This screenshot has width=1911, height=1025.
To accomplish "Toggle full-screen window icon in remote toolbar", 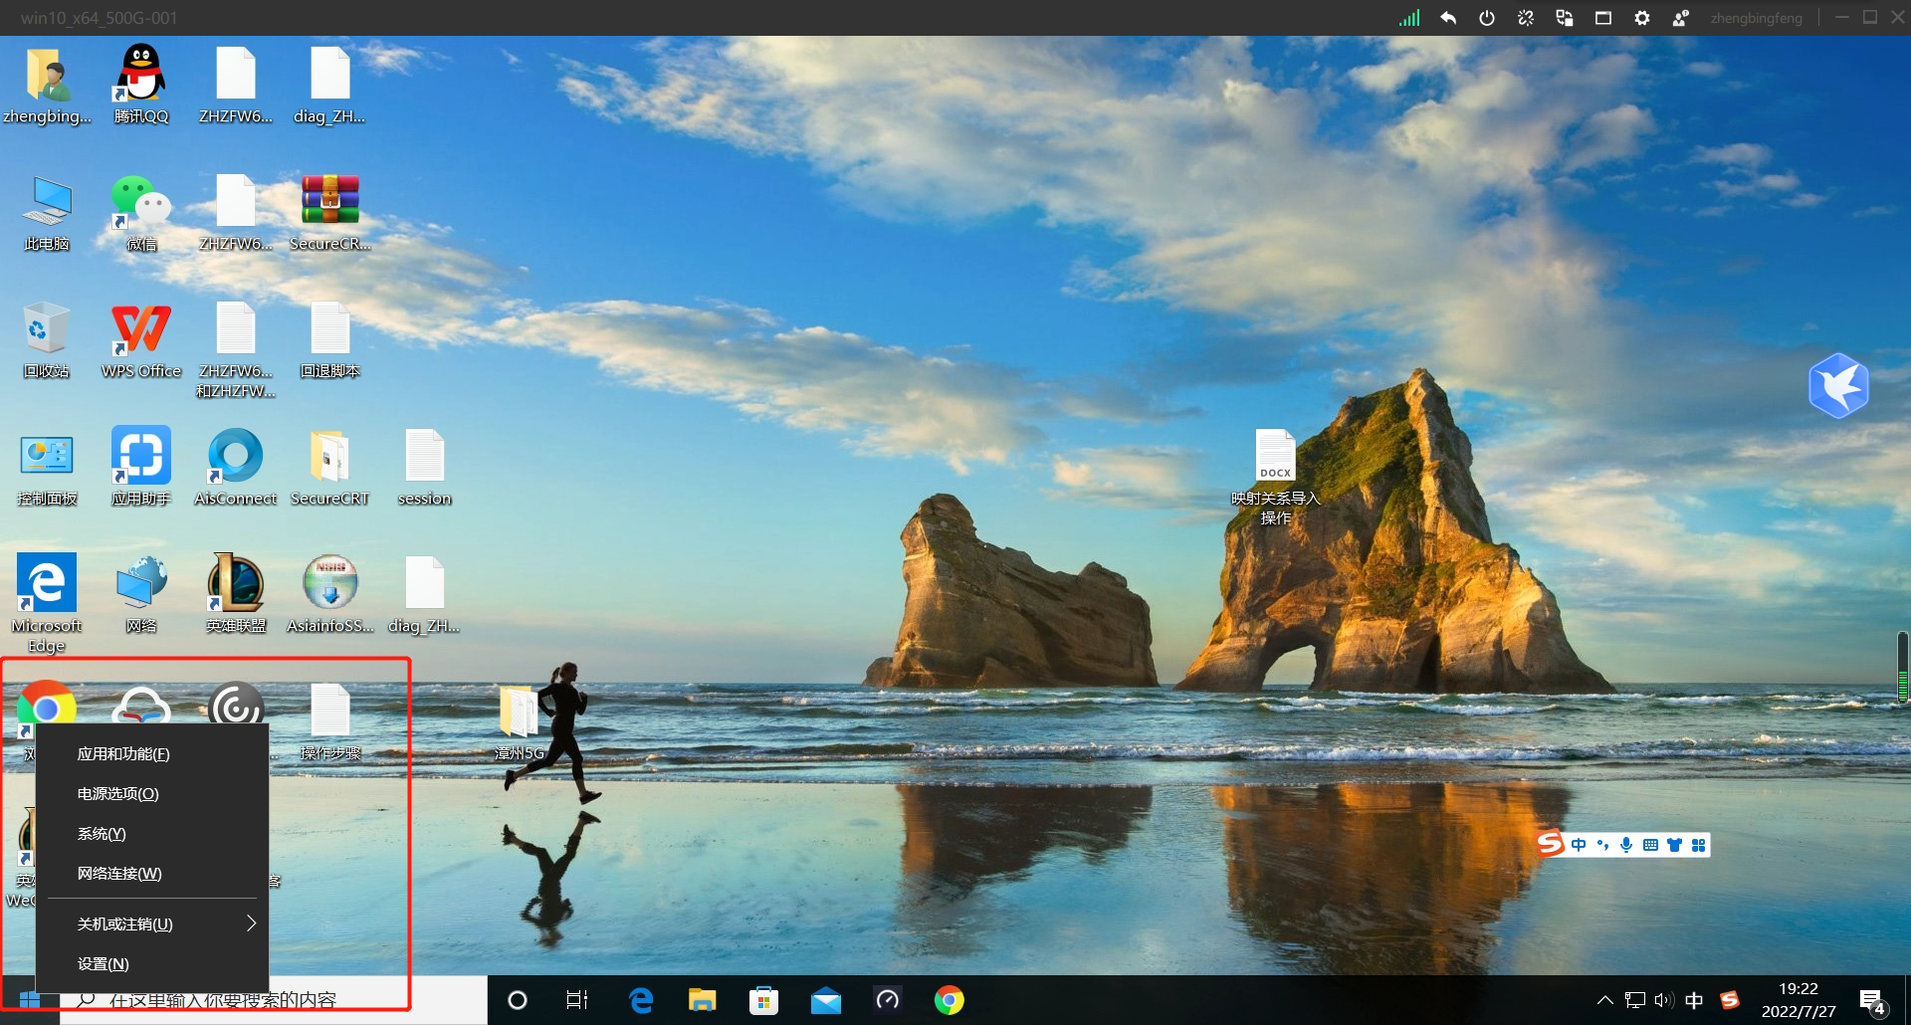I will click(1603, 18).
